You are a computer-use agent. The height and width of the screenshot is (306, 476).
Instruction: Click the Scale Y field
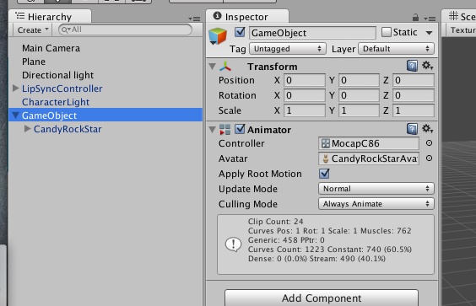359,110
